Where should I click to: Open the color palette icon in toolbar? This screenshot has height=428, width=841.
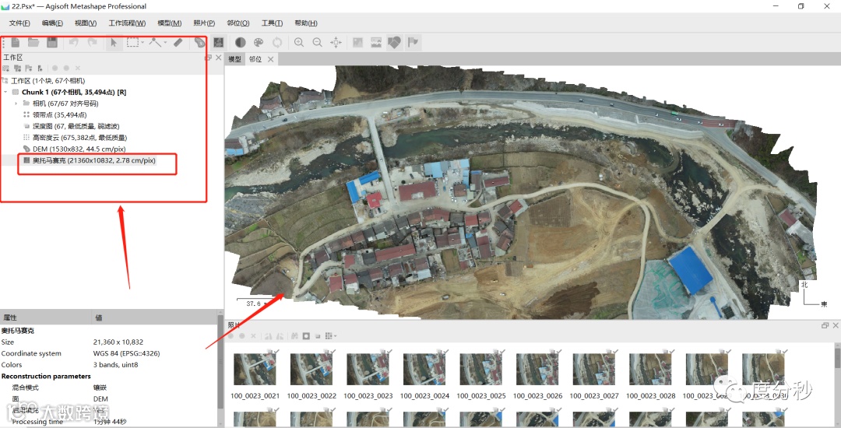pos(259,42)
